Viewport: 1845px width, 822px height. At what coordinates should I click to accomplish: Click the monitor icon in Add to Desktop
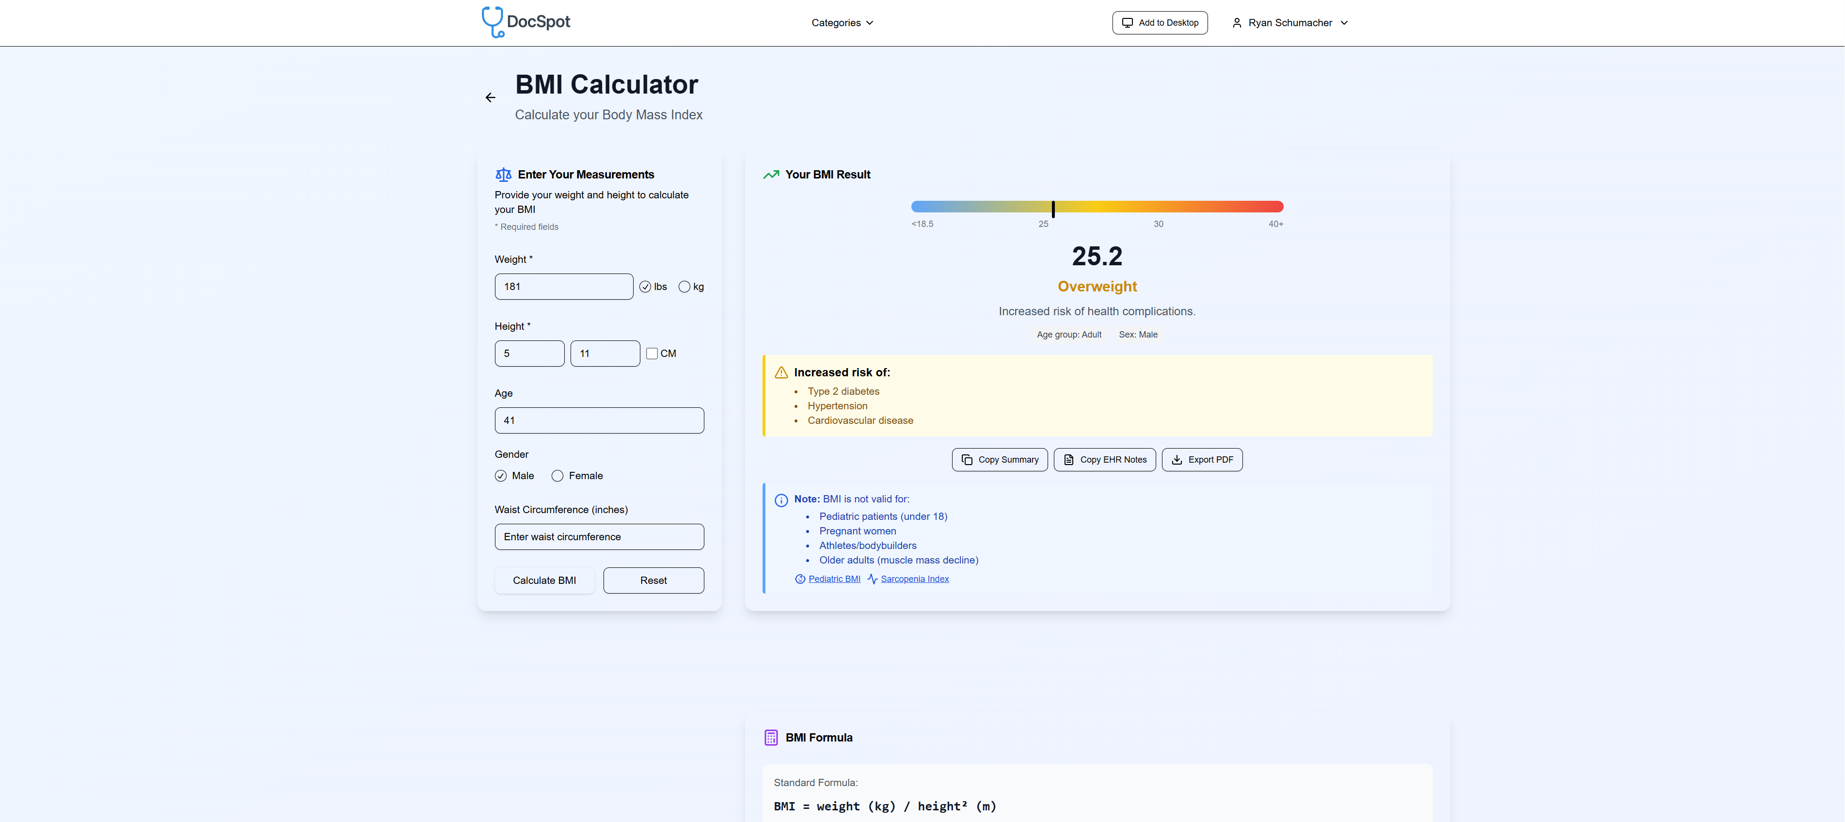pyautogui.click(x=1128, y=23)
